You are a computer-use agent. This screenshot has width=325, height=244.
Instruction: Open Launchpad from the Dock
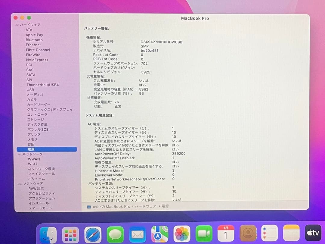pyautogui.click(x=70, y=234)
